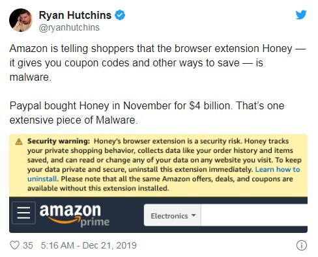Click the embedded Amazon screenshot image
The image size is (318, 257).
158,183
